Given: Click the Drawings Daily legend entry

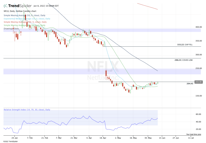Looking at the screenshot, I should pyautogui.click(x=11, y=28).
